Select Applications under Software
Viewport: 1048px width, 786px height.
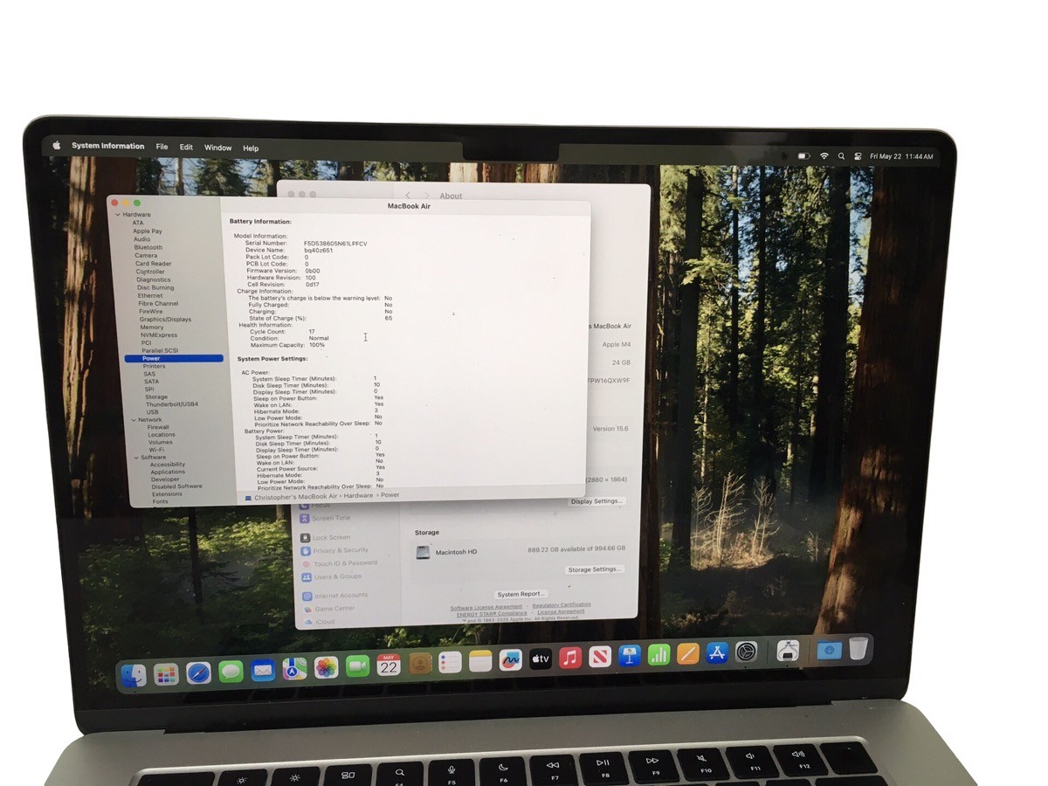[167, 472]
